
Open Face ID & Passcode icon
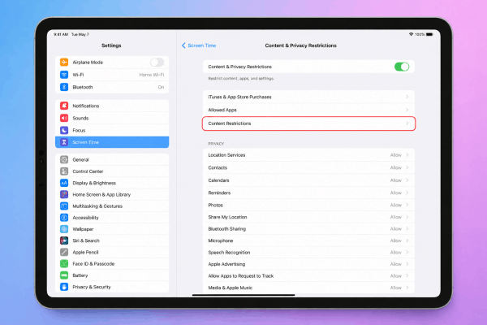pos(64,264)
